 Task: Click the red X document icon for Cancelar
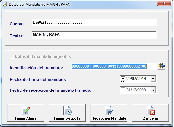coord(150,110)
